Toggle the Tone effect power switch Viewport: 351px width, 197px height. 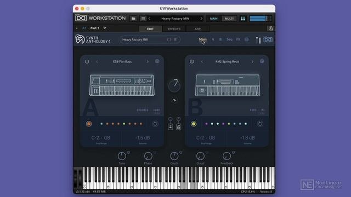click(x=128, y=153)
